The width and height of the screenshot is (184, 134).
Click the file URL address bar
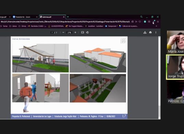(65, 22)
